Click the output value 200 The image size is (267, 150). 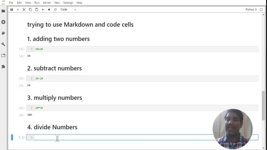tap(30, 115)
